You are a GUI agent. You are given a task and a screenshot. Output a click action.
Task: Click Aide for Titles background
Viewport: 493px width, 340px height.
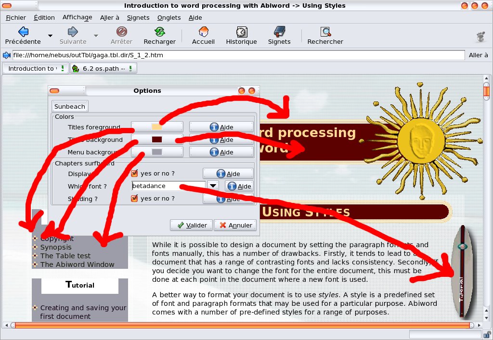(x=221, y=140)
